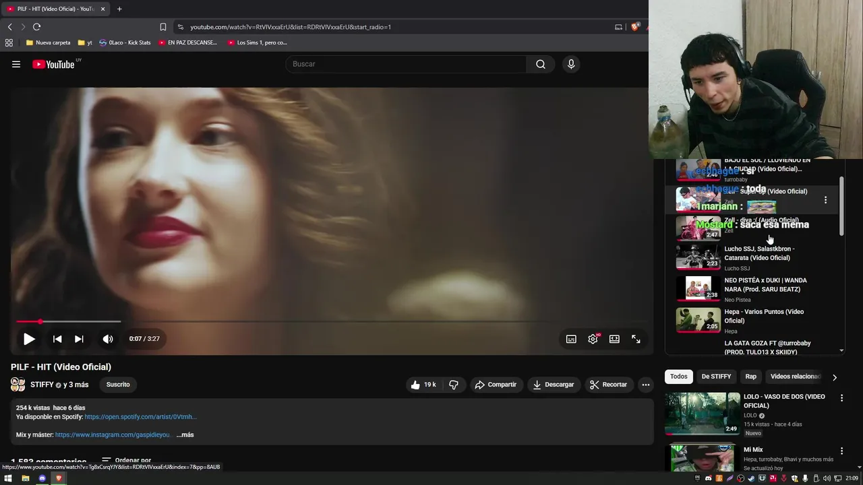Viewport: 863px width, 485px height.
Task: Open the Instagram gaspidieyou link
Action: point(113,434)
